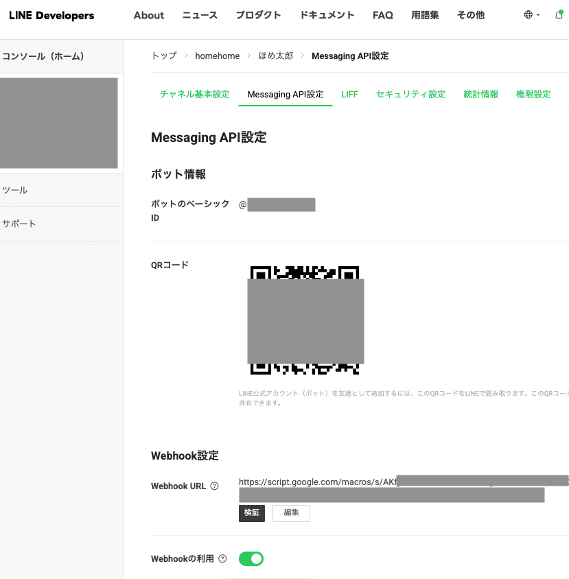Click the bot basic ID value
Image resolution: width=569 pixels, height=579 pixels.
[x=277, y=204]
